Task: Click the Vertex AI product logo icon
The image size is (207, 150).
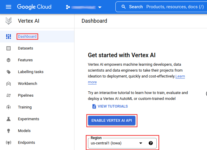Action: 9,21
